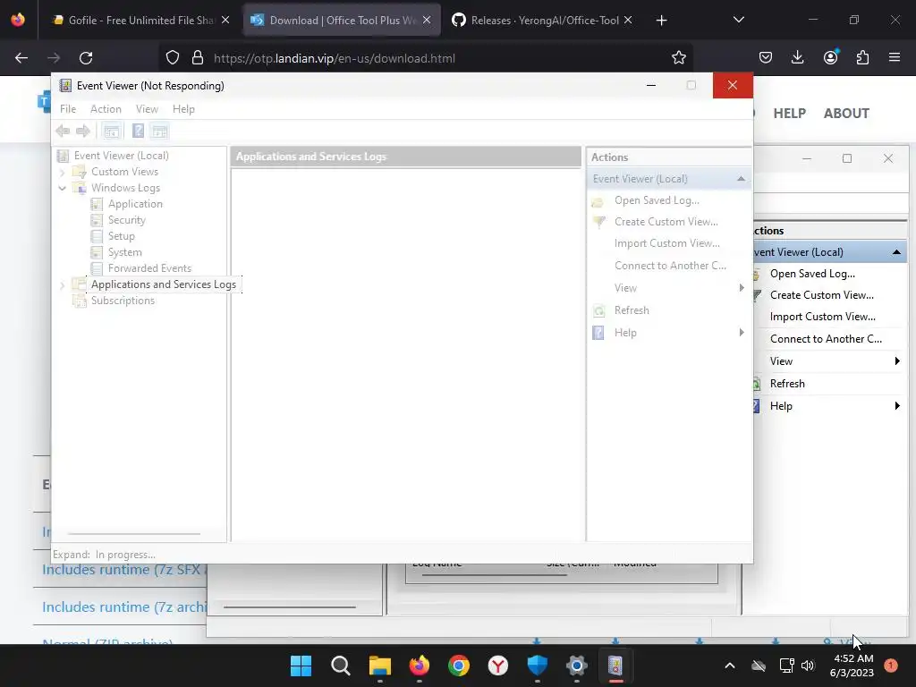Click the Open Saved Log folder icon

pos(598,201)
